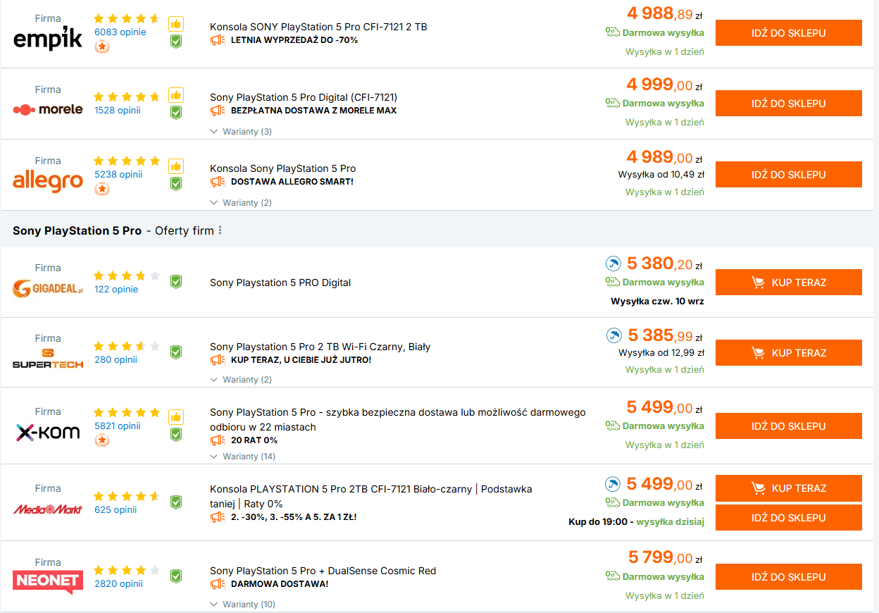879x613 pixels.
Task: Click the orange award medal under x-kom rating
Action: point(102,441)
